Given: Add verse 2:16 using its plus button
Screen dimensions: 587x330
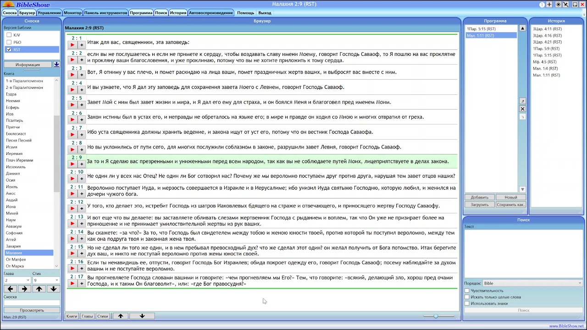Looking at the screenshot, I should point(82,268).
